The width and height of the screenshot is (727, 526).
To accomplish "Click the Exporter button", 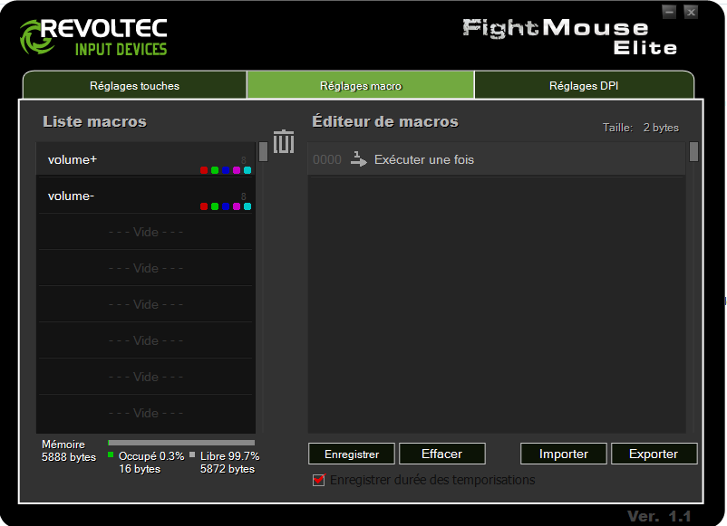I will 654,454.
